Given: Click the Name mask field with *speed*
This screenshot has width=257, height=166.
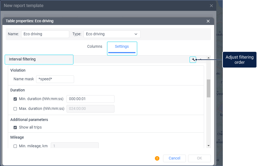Looking at the screenshot, I should pos(55,79).
